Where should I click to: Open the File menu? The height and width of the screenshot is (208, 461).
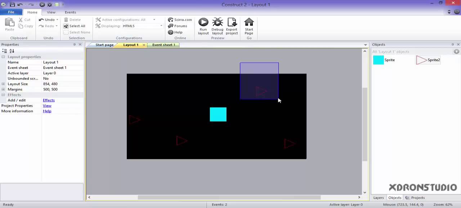click(11, 12)
